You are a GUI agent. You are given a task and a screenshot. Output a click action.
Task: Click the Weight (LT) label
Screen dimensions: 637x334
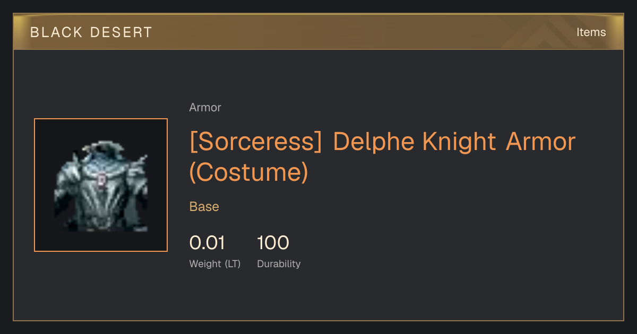(215, 263)
